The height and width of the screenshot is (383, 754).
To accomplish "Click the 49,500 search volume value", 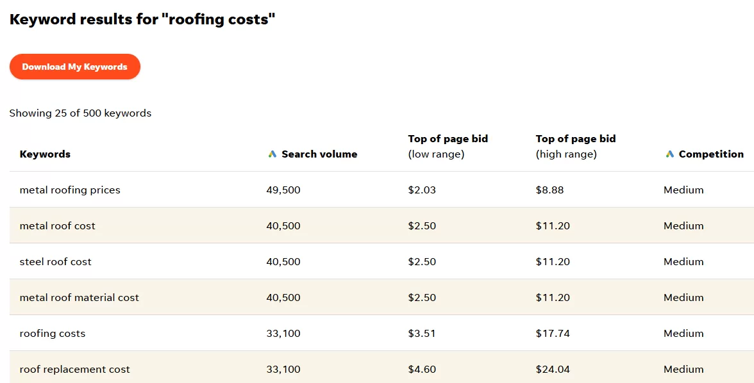I will pos(283,190).
